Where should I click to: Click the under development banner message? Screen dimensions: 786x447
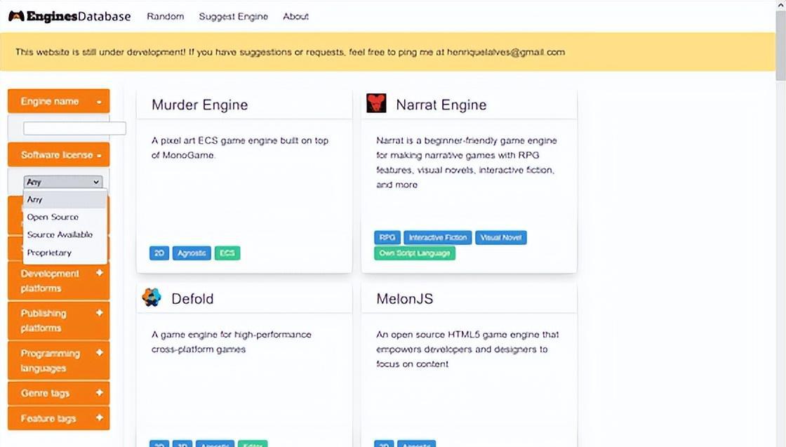pos(290,52)
